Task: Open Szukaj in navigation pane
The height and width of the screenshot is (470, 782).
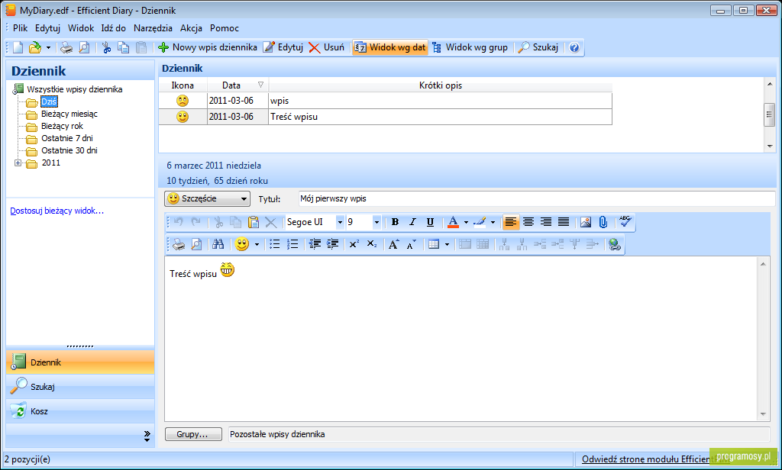Action: 80,387
